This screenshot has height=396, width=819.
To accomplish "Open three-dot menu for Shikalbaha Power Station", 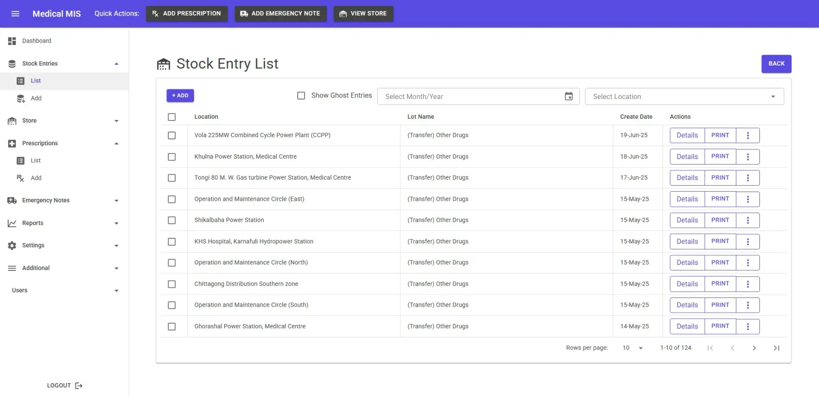I will pyautogui.click(x=748, y=220).
